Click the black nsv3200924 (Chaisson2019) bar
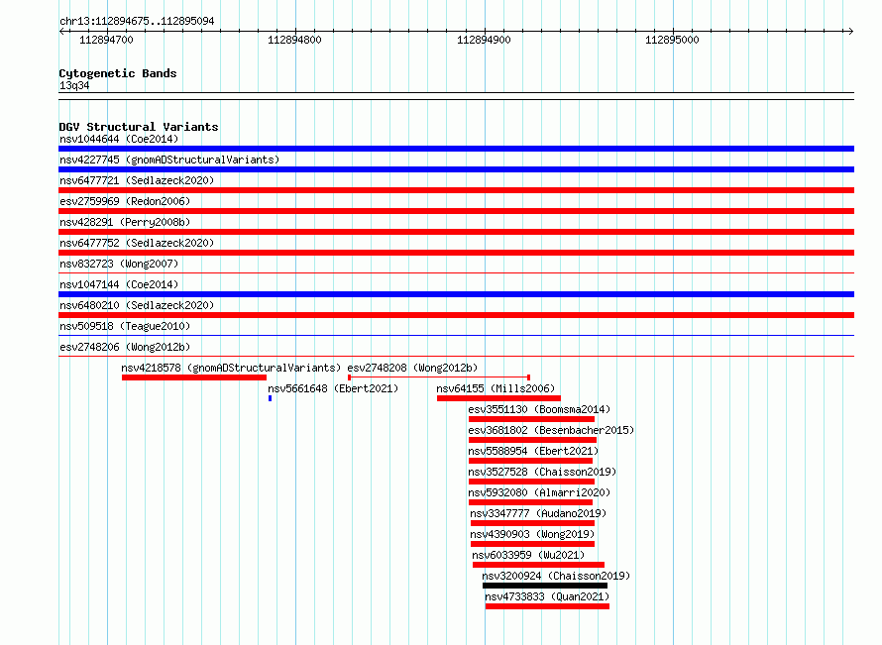 tap(545, 586)
